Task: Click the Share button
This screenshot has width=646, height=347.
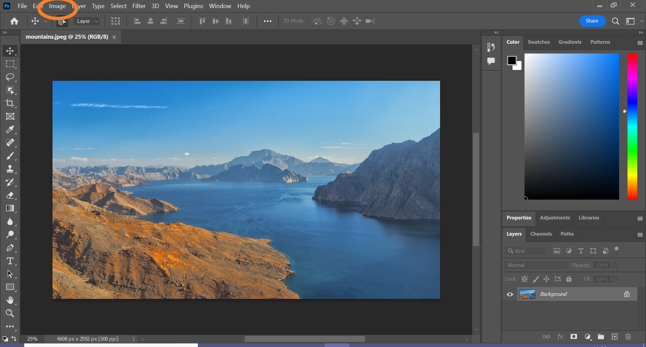Action: coord(592,21)
